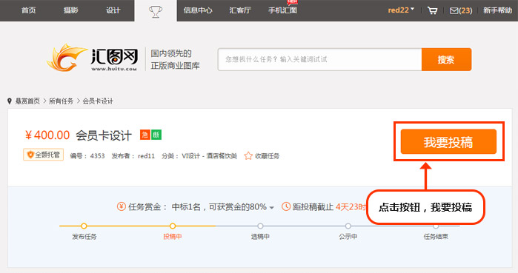Open 汇客厅 in navigation bar
The width and height of the screenshot is (518, 273).
(x=240, y=10)
